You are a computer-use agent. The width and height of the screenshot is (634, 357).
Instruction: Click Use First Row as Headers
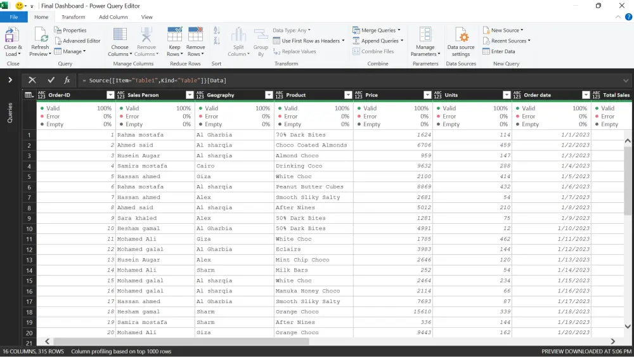pyautogui.click(x=309, y=41)
